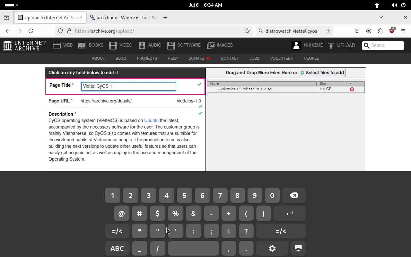
Task: Open the HELP menu item
Action: click(172, 58)
